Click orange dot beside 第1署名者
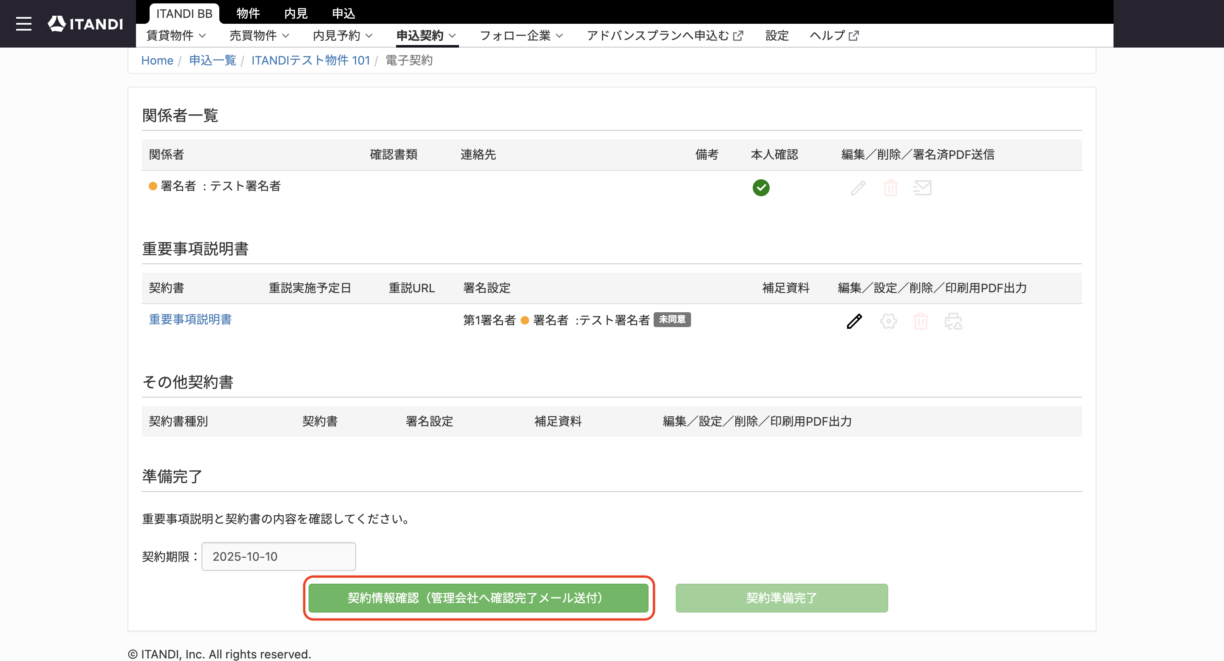The image size is (1224, 661). coord(525,320)
